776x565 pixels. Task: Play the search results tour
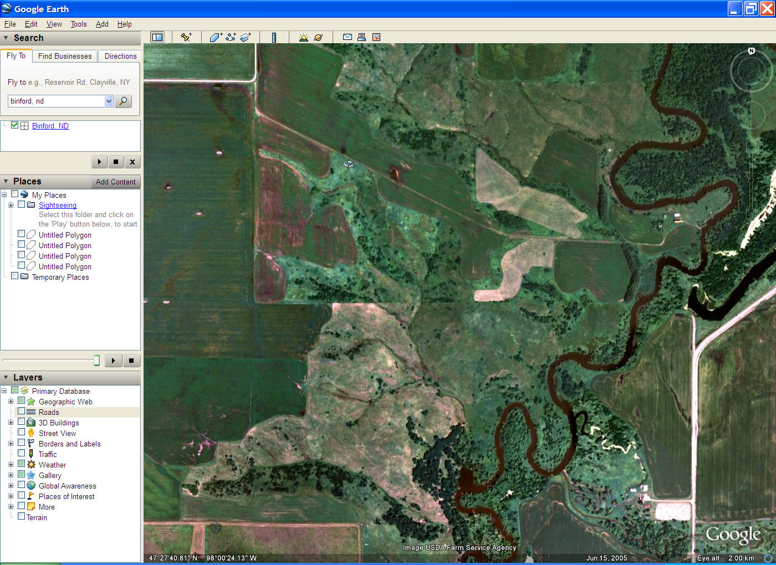[x=99, y=162]
